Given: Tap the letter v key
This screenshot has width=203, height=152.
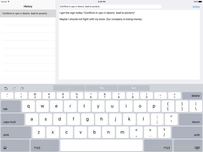Looking at the screenshot, I should [x=81, y=132].
